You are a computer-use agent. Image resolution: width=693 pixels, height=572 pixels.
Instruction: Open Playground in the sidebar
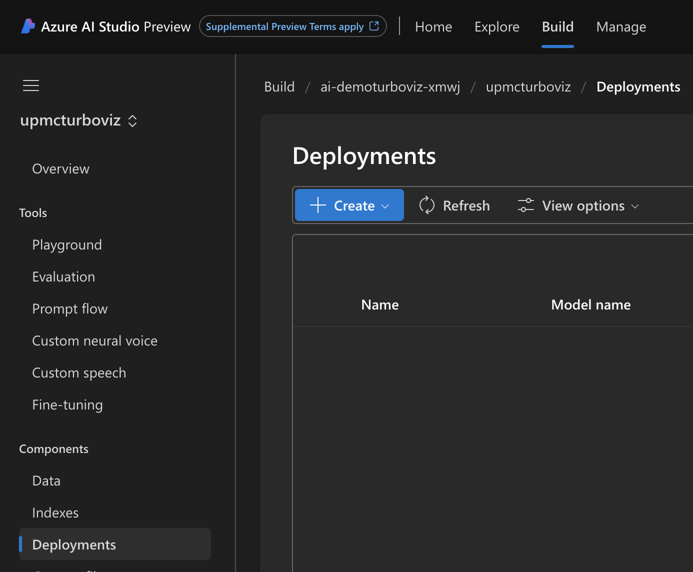[x=67, y=245]
